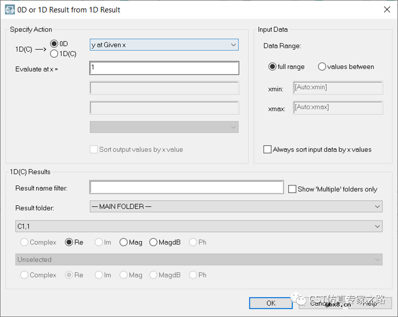Choose the Mag radio button for C1,1
398x317 pixels.
click(x=124, y=242)
